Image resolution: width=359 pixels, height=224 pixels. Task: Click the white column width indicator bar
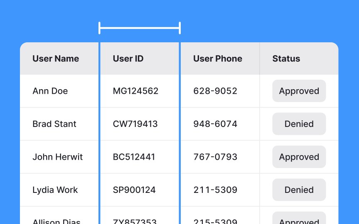(x=140, y=28)
